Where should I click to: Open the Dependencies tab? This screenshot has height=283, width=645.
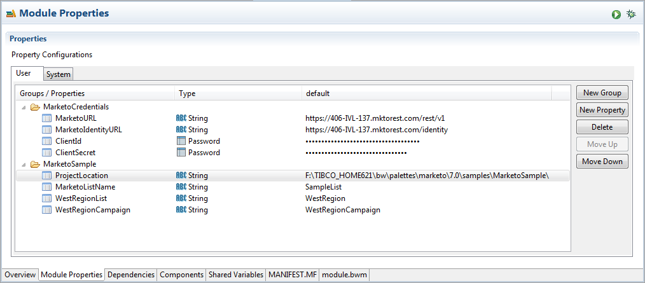131,275
